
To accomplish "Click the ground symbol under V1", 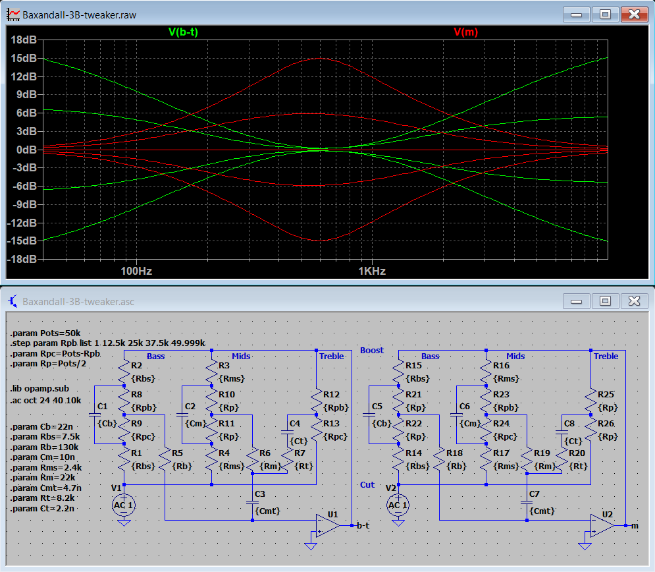I will click(124, 522).
